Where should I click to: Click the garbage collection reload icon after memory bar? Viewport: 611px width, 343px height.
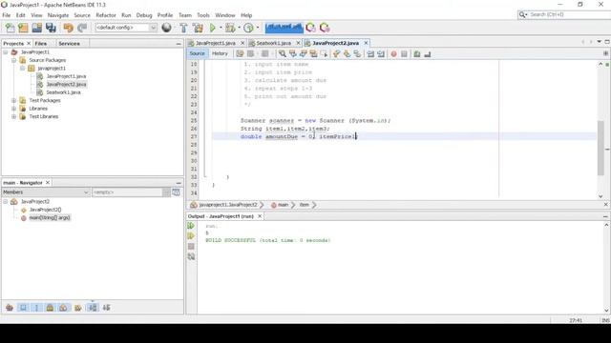(x=310, y=28)
